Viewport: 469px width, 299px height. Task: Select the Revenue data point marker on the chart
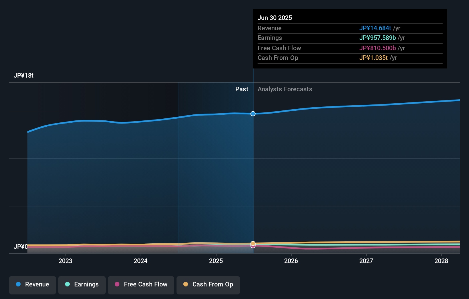click(x=253, y=114)
